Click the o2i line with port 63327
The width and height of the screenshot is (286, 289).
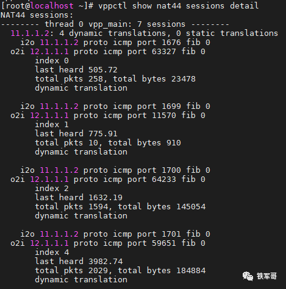(108, 52)
